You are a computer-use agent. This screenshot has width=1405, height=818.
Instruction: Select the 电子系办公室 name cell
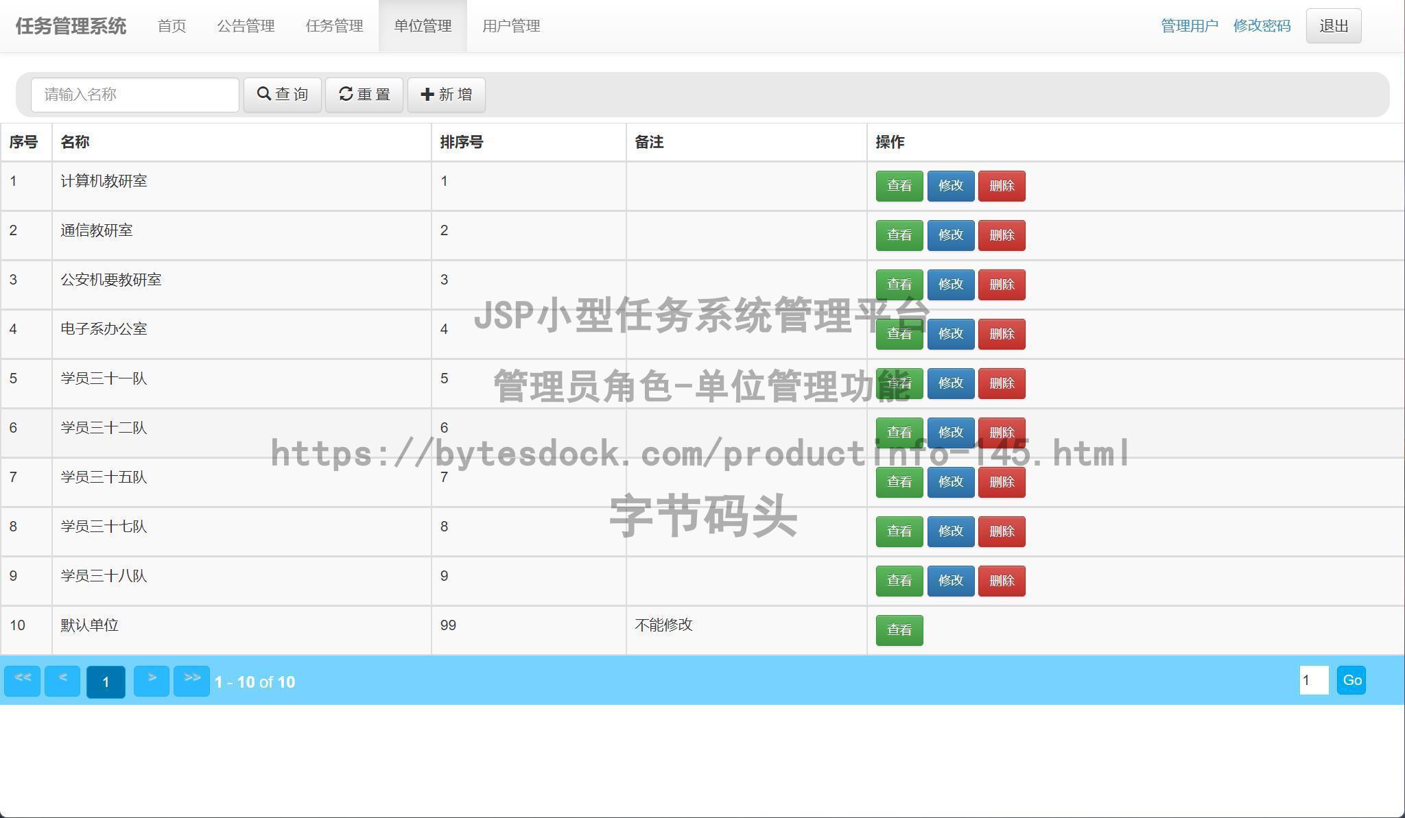coord(241,334)
